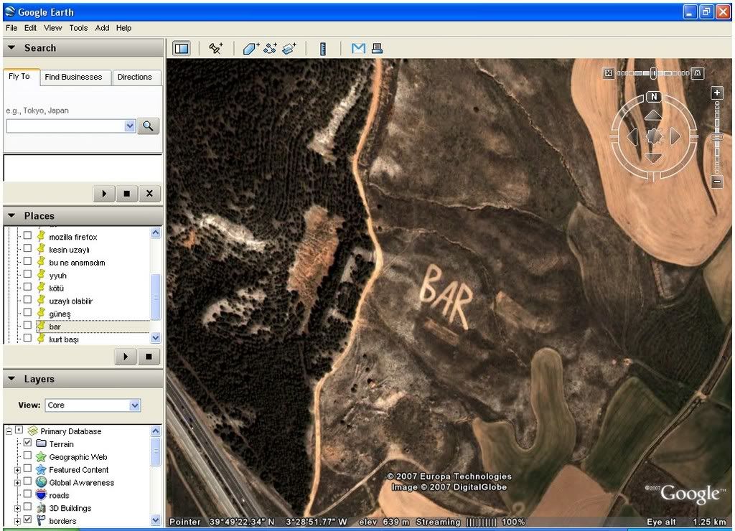
Task: Toggle the sidebar panel button
Action: coord(182,48)
